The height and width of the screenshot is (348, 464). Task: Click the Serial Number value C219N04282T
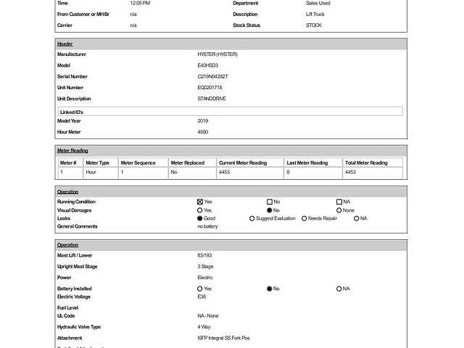click(x=212, y=76)
